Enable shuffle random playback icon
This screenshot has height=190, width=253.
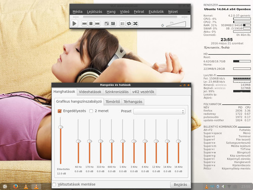click(x=136, y=23)
